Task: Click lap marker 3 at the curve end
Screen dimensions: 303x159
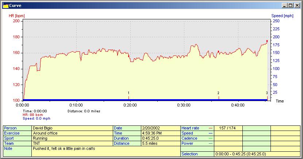Action: click(267, 96)
